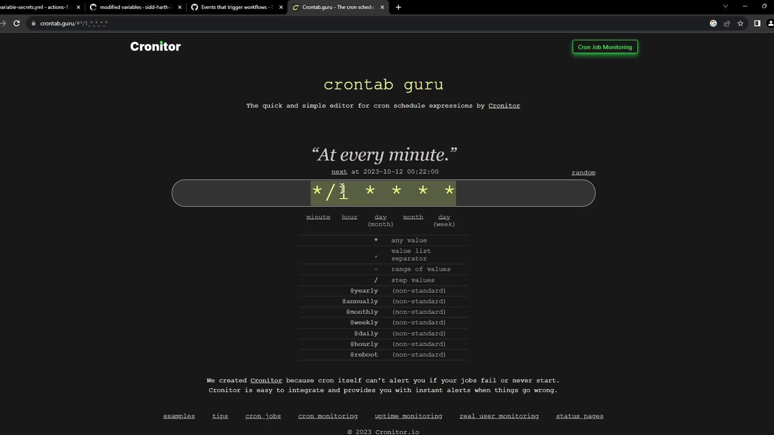Select the minute field label

[318, 217]
